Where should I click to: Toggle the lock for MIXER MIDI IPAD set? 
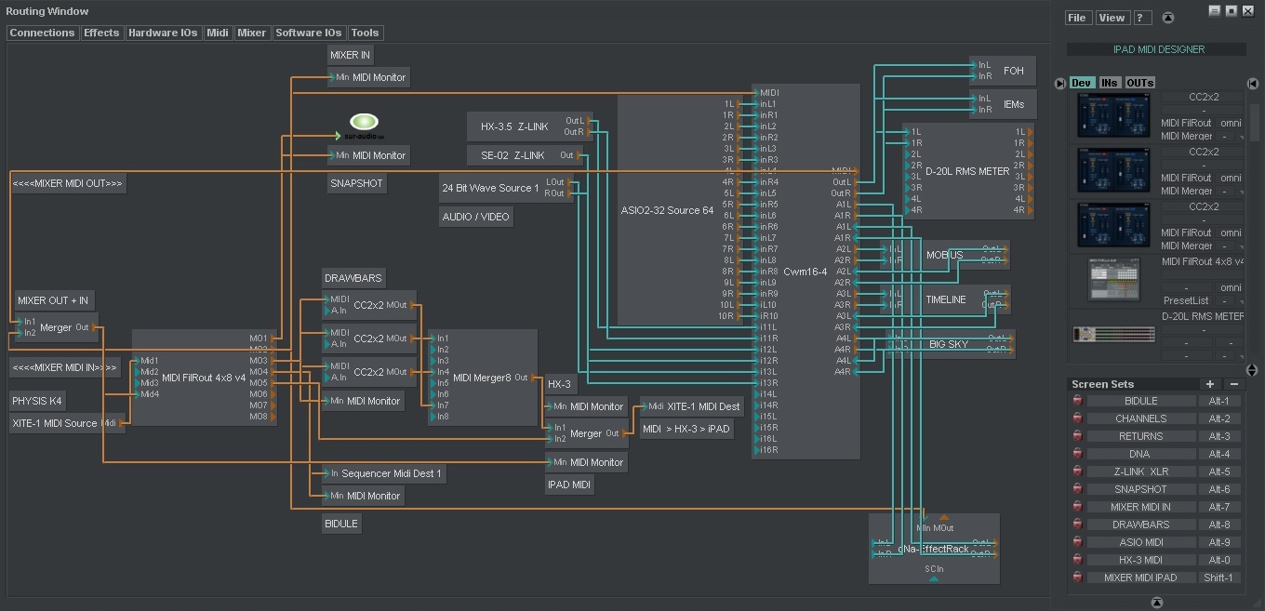coord(1077,578)
